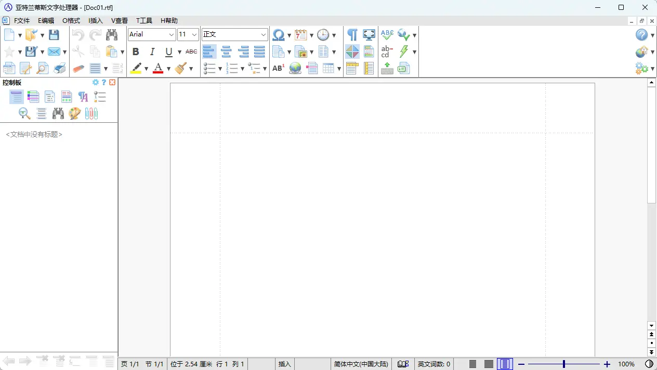
Task: Expand the underline style arrow
Action: [x=179, y=52]
